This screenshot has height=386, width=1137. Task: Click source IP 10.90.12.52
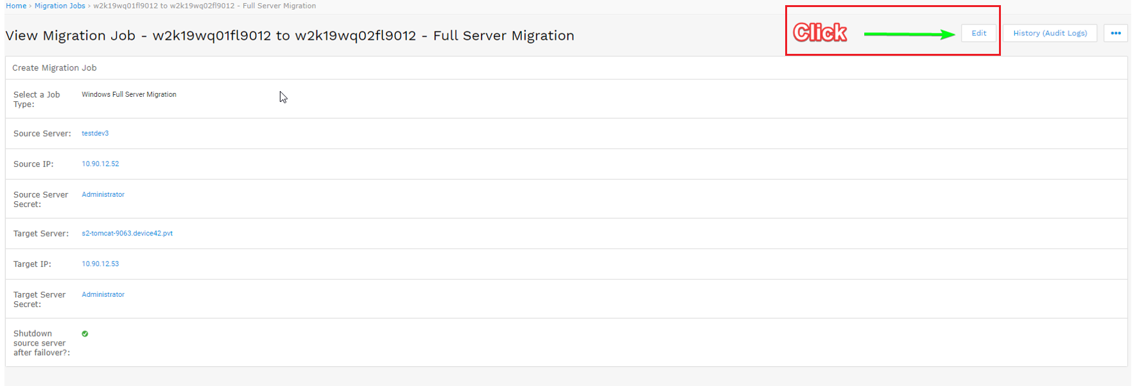(100, 164)
